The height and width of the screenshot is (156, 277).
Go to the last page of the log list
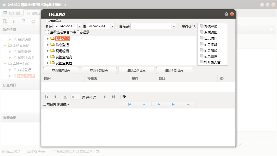pyautogui.click(x=114, y=97)
